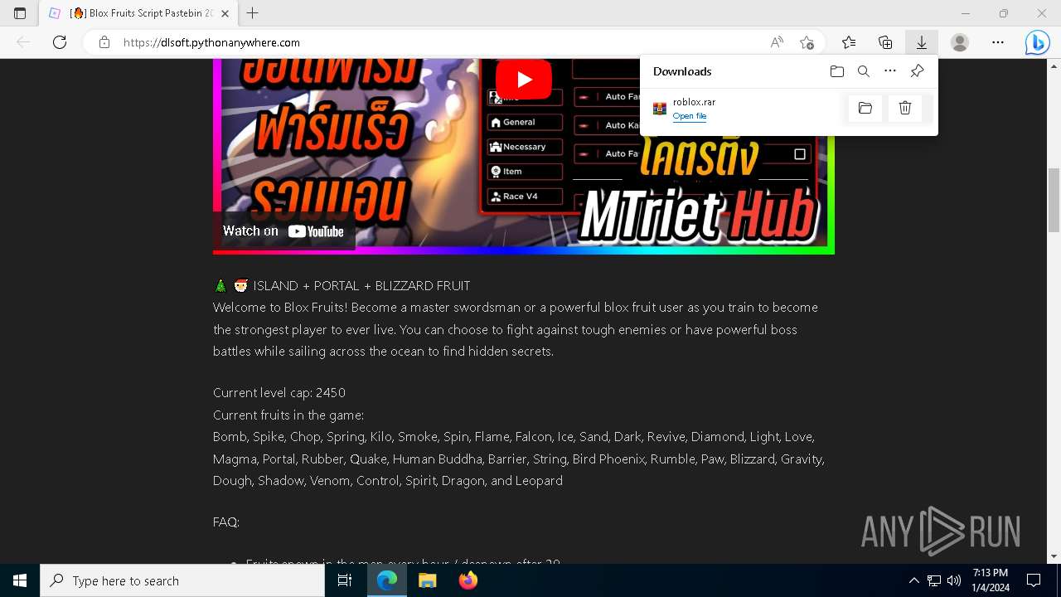Toggle the Downloads toolbar button
The image size is (1061, 597).
(921, 42)
